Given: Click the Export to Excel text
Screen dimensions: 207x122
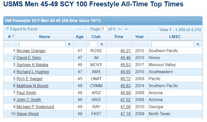Looking at the screenshot, I should (x=24, y=29).
